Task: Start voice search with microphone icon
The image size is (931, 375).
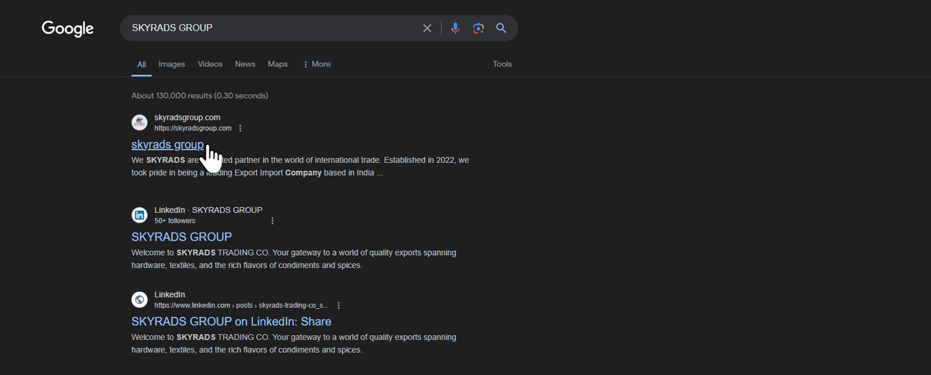Action: coord(455,28)
